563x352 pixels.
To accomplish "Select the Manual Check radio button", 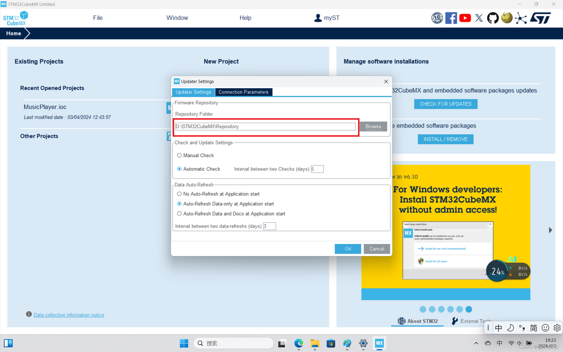I will coord(179,155).
